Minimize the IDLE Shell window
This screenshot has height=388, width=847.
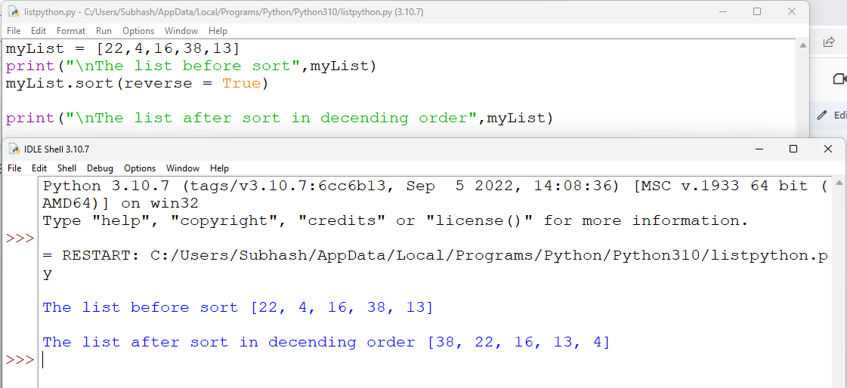pyautogui.click(x=759, y=149)
